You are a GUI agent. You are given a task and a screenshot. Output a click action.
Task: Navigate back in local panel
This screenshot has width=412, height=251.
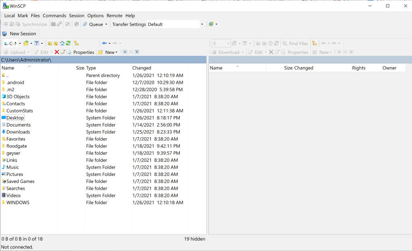coord(104,43)
